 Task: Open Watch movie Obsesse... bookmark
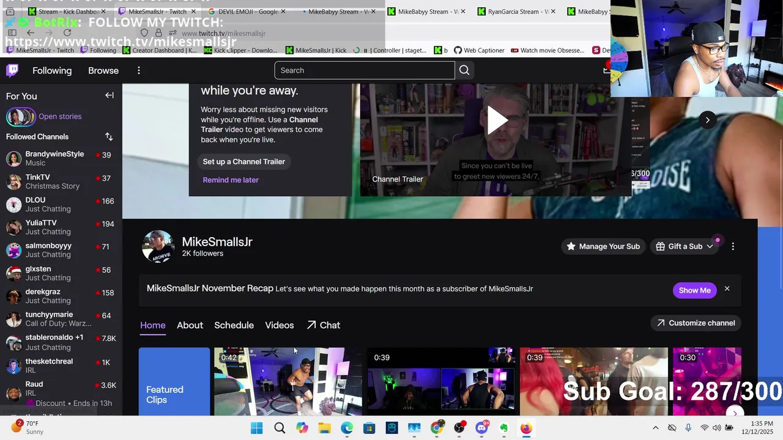[x=547, y=50]
